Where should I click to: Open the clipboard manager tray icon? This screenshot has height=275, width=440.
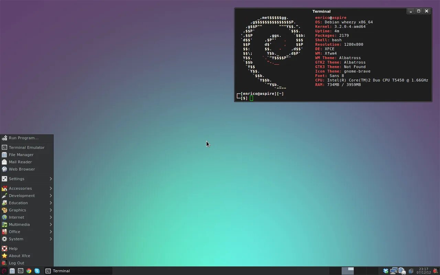pyautogui.click(x=402, y=271)
